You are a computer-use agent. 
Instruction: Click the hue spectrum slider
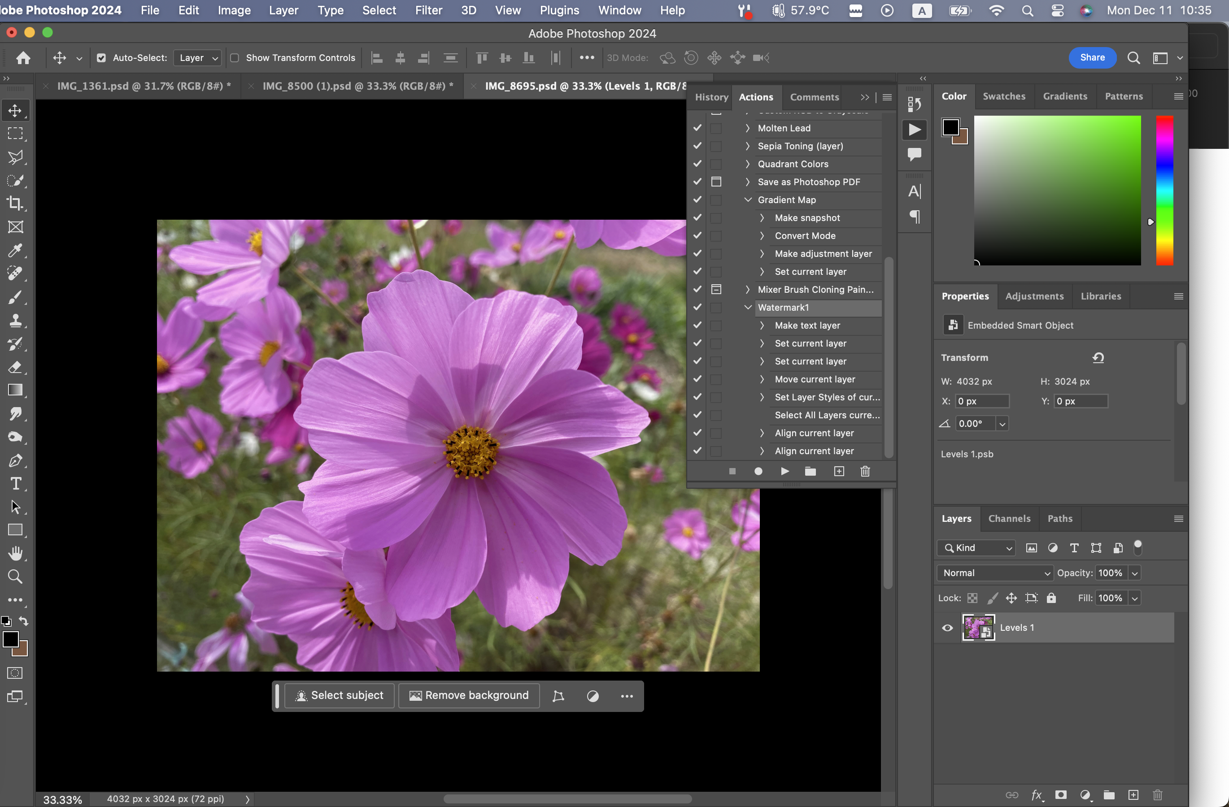pos(1164,190)
